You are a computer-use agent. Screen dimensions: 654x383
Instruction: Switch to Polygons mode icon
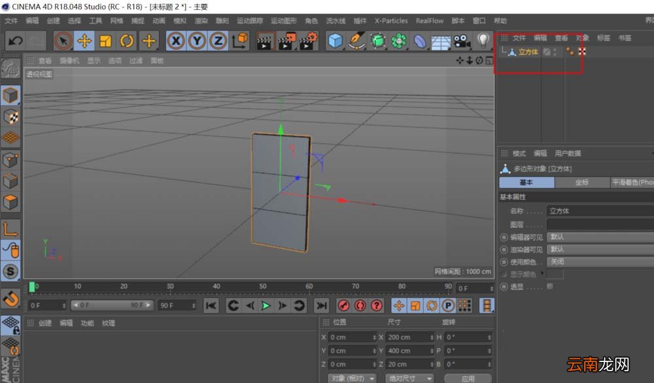point(10,202)
